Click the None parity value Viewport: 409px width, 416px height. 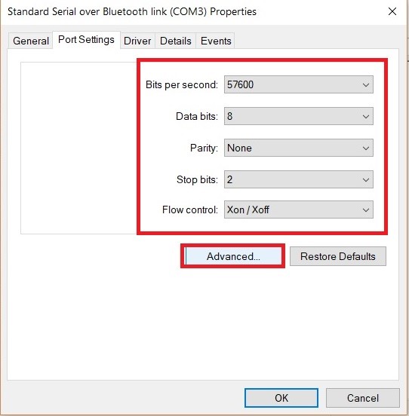[x=239, y=148]
